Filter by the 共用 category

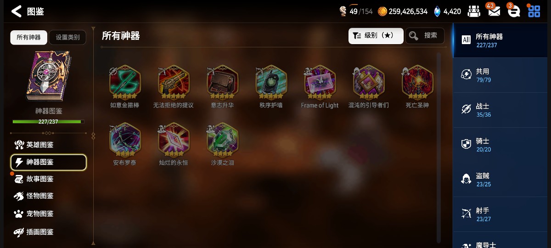tap(502, 75)
